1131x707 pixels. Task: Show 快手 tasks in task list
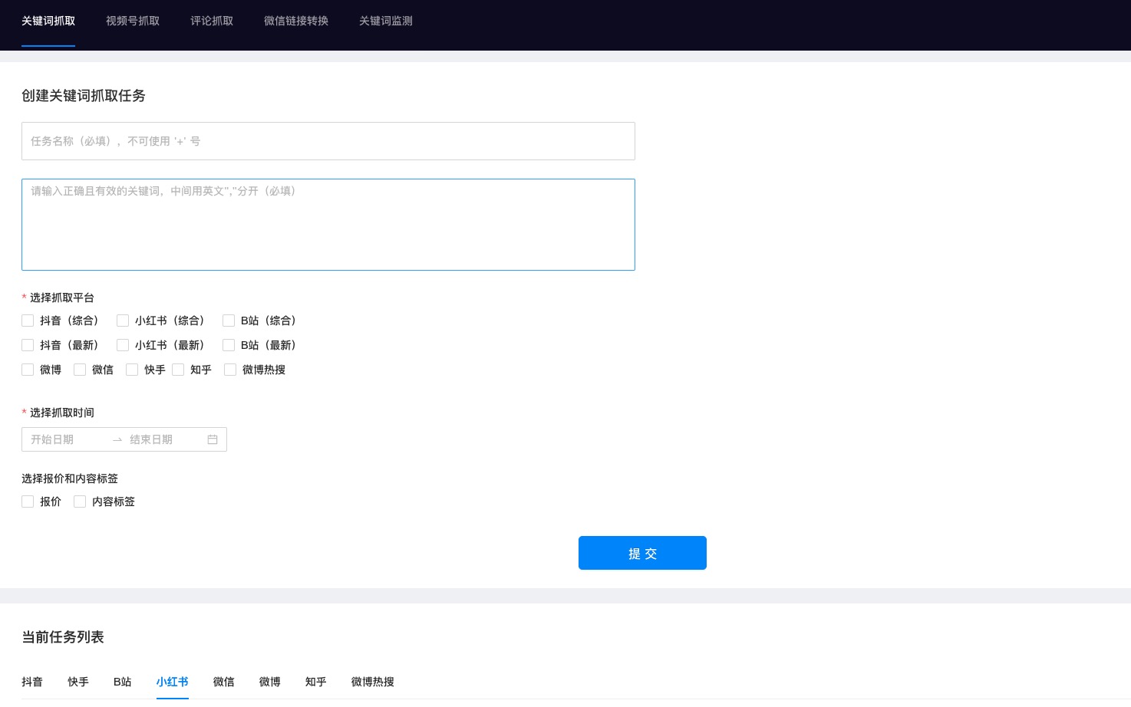(x=78, y=682)
